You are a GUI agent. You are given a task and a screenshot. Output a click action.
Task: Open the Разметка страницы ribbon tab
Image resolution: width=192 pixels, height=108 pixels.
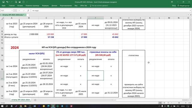click(32, 6)
